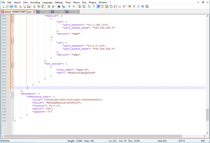Screen dimensions: 210x143
Task: Click the plus button at top right
Action: pos(198,2)
